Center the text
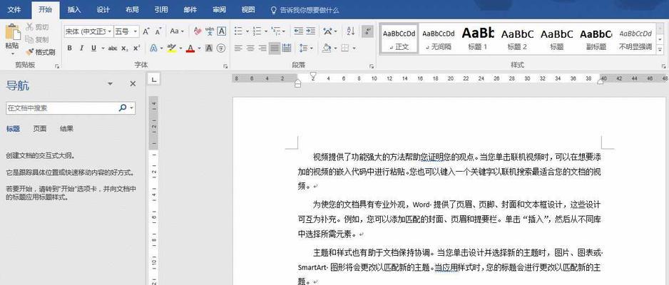This screenshot has height=285, width=669. [250, 48]
